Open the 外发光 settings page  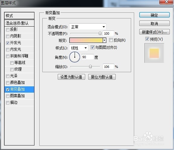(x=15, y=43)
